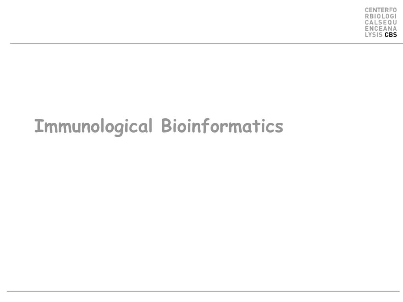
Task: Click the ENCEANA line in the logo
Action: coord(381,28)
